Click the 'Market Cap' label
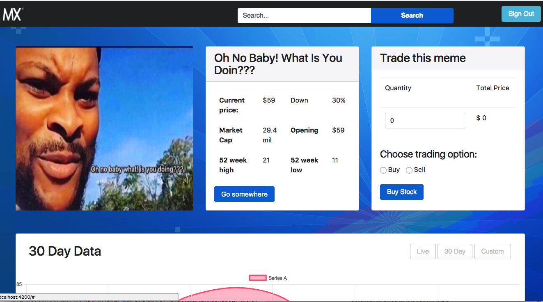Viewport: 543px width, 302px height. coord(231,135)
